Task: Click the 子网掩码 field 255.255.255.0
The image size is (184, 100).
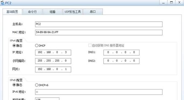Action: tap(53, 61)
